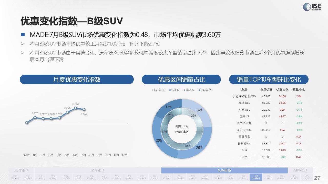Select the 宝马 X3 row name

(x=244, y=117)
